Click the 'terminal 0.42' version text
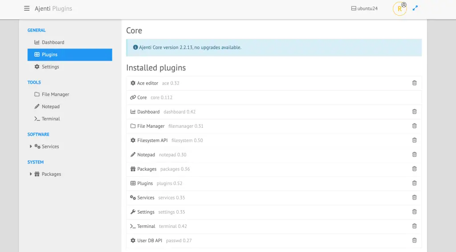Image resolution: width=456 pixels, height=252 pixels. coord(173,226)
